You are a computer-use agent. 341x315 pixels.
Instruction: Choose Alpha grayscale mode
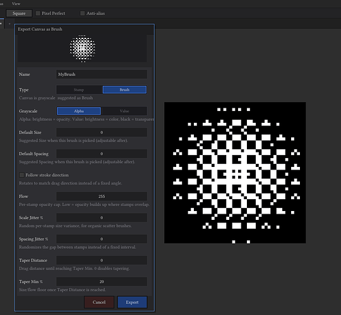pyautogui.click(x=79, y=111)
